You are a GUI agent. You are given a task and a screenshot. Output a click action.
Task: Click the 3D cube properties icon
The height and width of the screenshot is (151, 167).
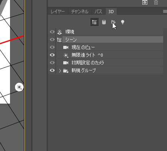click(x=145, y=2)
